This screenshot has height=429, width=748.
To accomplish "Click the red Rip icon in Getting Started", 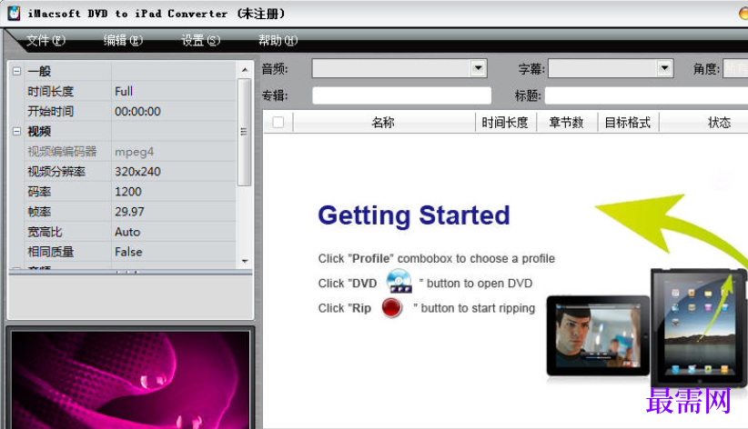I will [392, 307].
